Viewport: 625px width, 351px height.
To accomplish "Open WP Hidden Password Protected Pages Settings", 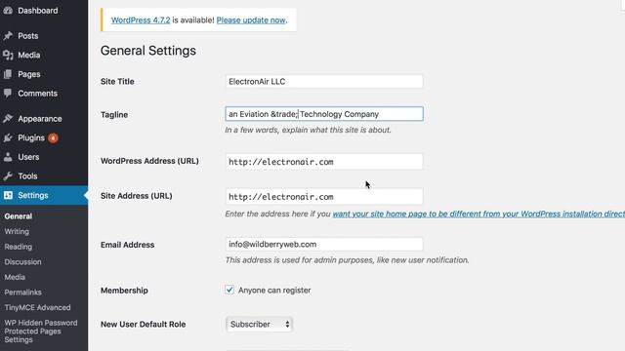I will (x=41, y=331).
